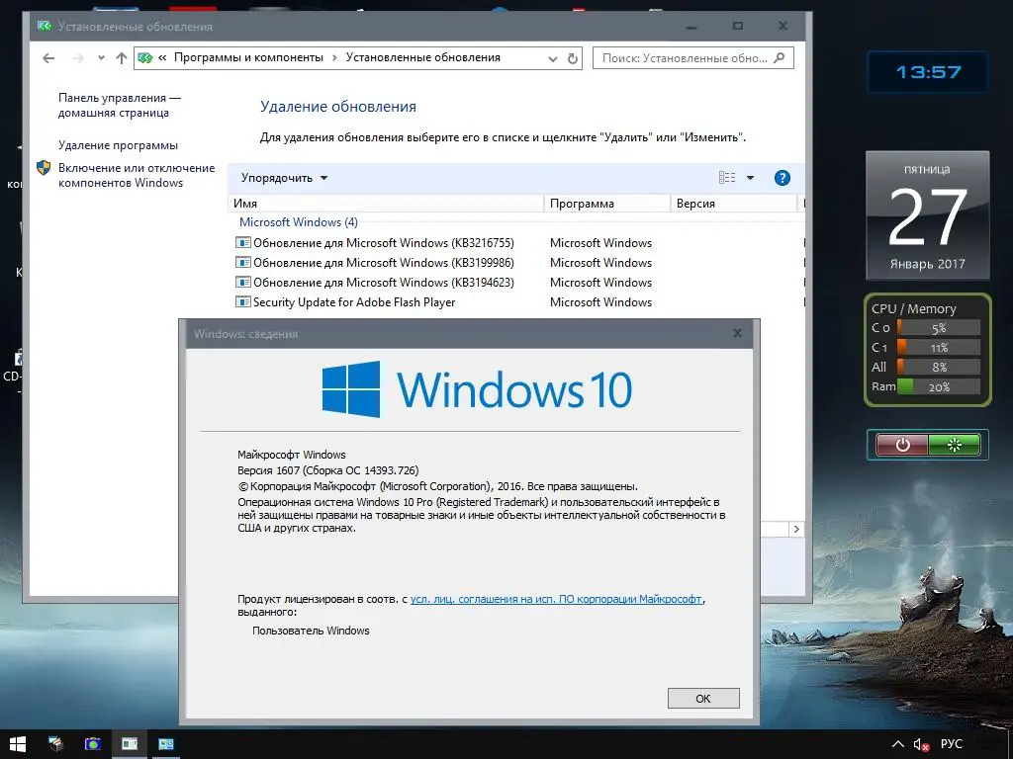Launch the camera app from the taskbar
This screenshot has width=1013, height=759.
click(93, 744)
